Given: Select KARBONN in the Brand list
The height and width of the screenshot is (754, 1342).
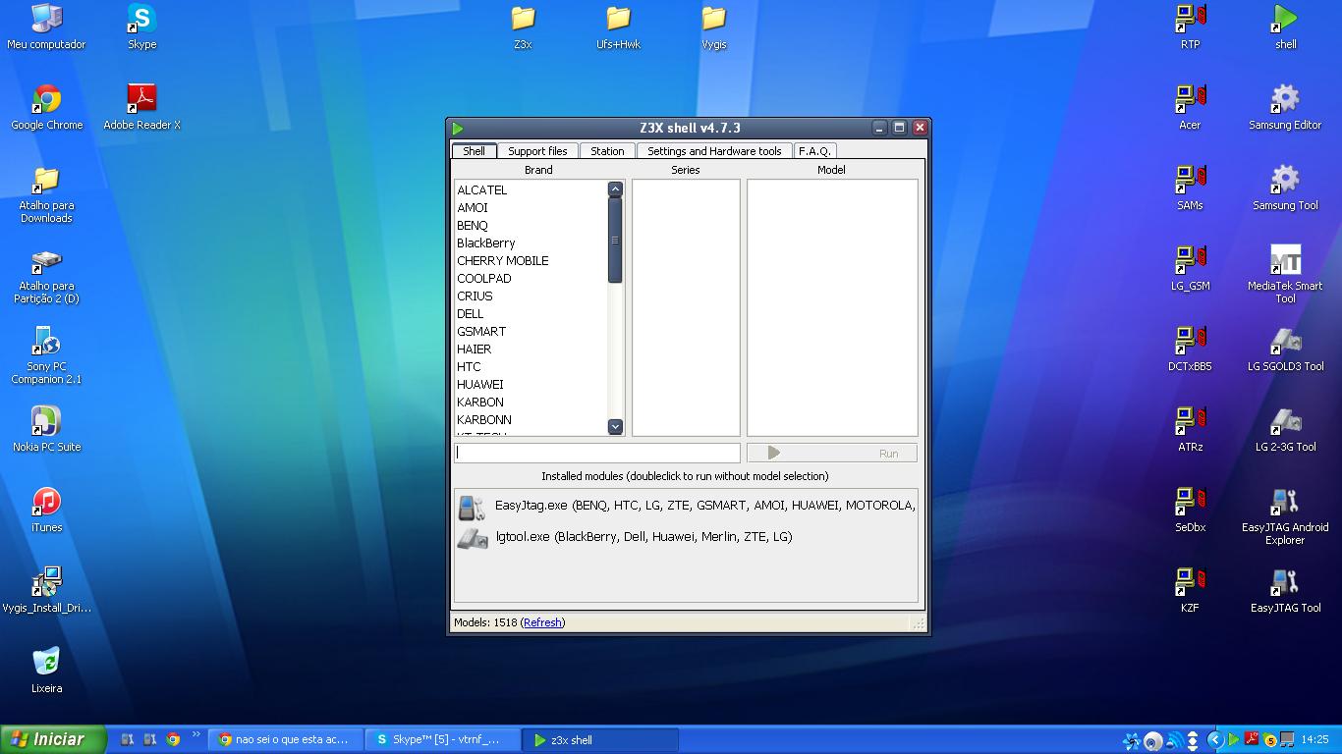Looking at the screenshot, I should pyautogui.click(x=484, y=420).
